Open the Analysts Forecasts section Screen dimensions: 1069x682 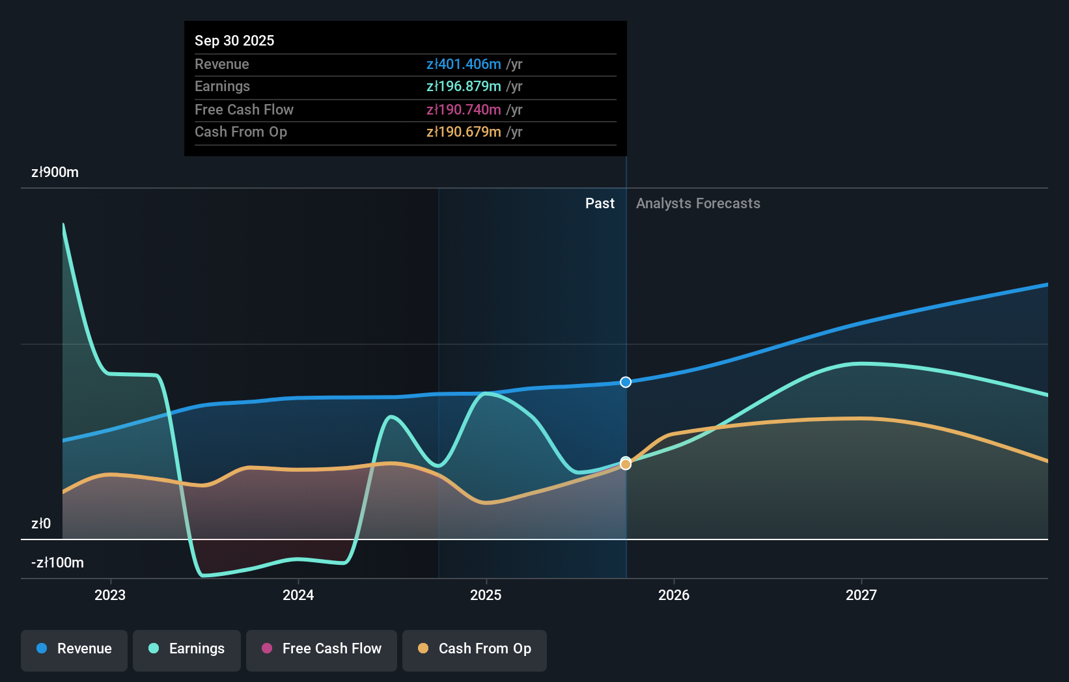pos(698,203)
